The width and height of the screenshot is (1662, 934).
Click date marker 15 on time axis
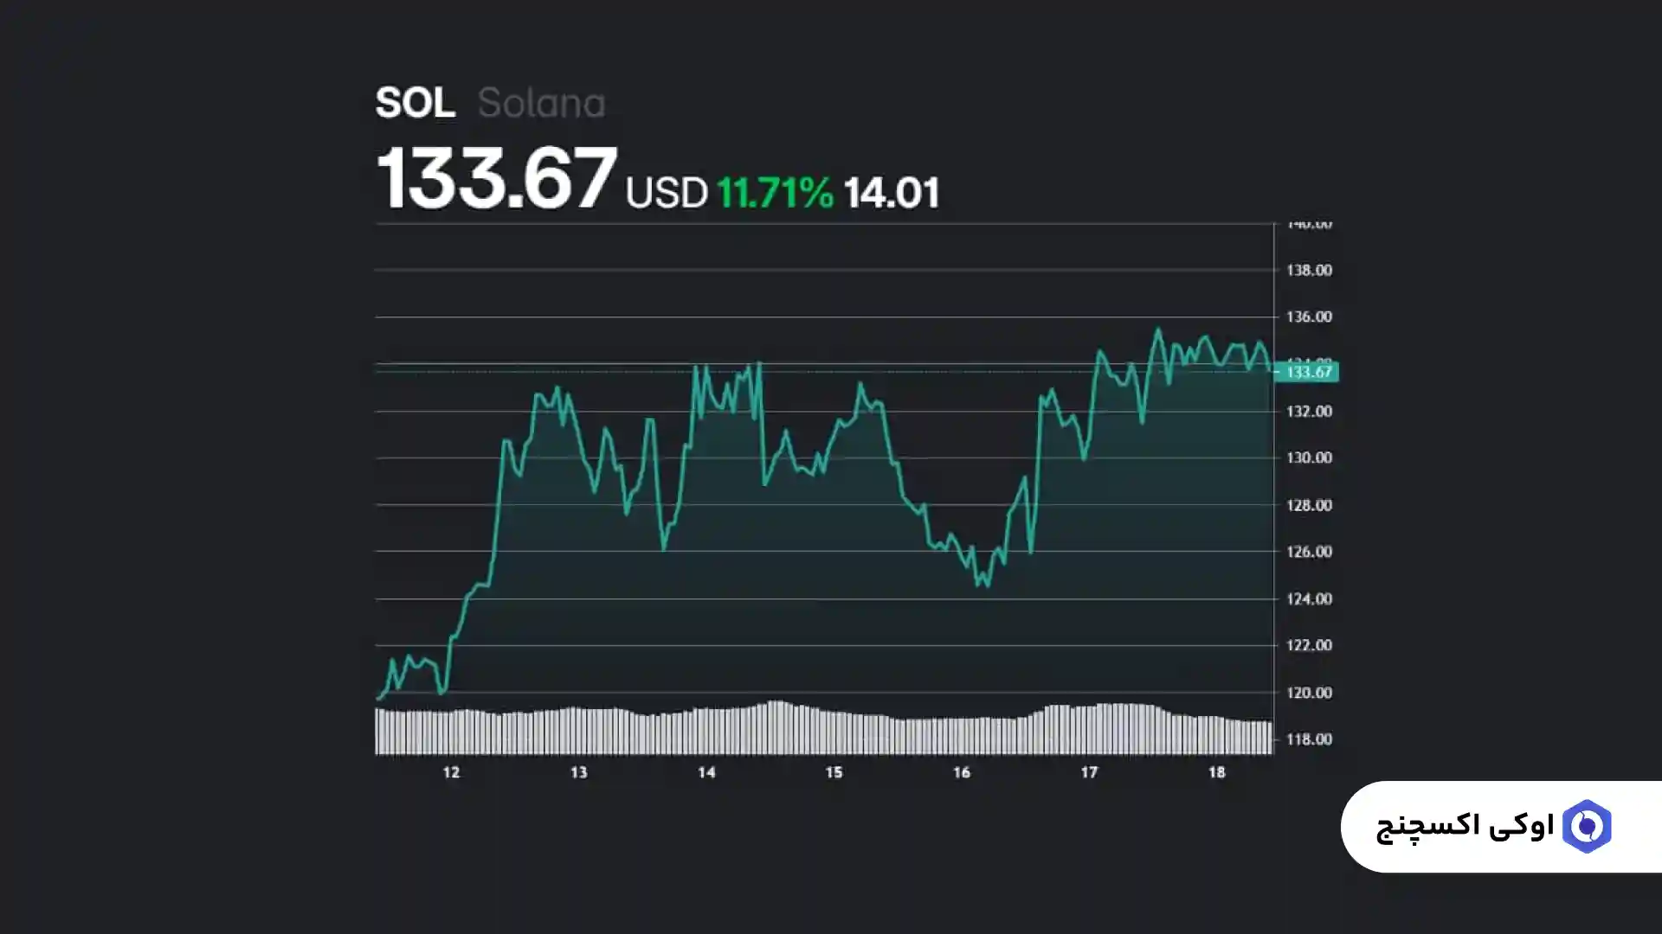pos(834,772)
